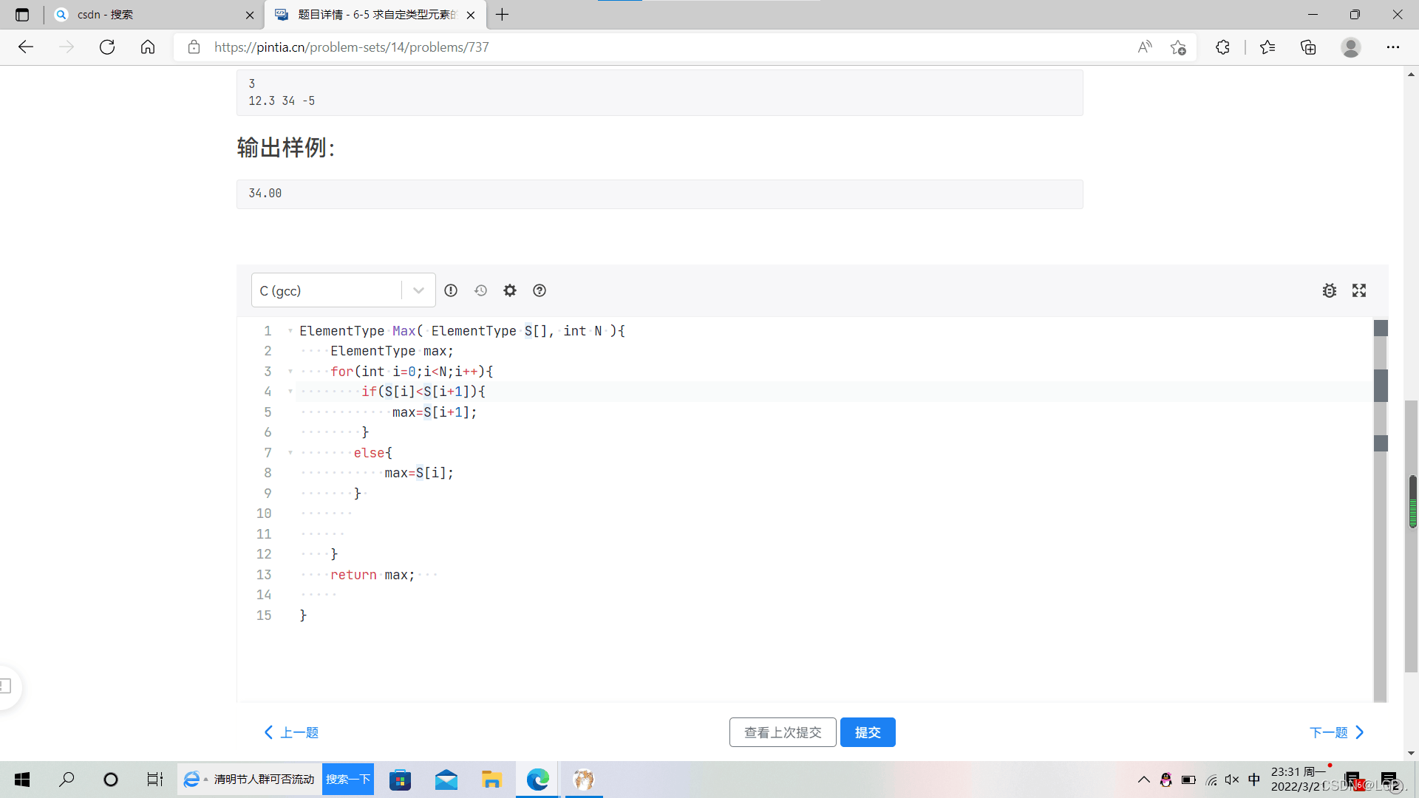Image resolution: width=1419 pixels, height=798 pixels.
Task: Click the help question mark icon in editor
Action: point(540,290)
